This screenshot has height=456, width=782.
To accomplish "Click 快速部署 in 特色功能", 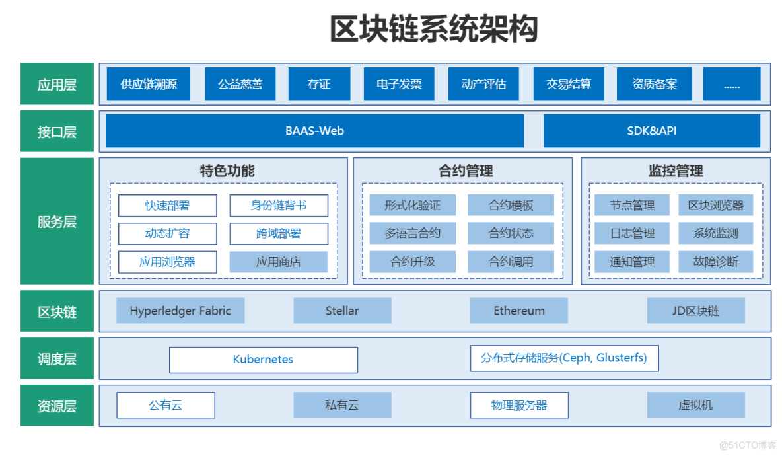I will pos(167,206).
